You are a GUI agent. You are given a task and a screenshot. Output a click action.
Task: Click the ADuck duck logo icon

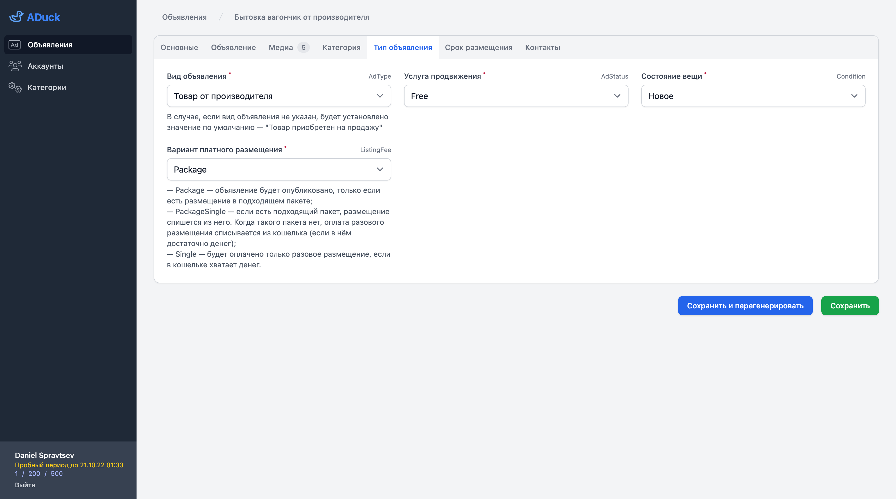pyautogui.click(x=16, y=16)
